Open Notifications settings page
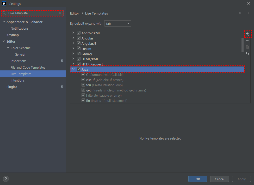Image resolution: width=254 pixels, height=185 pixels. point(20,28)
